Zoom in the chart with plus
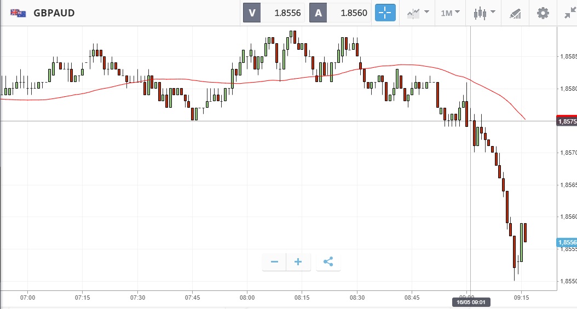 tap(298, 262)
